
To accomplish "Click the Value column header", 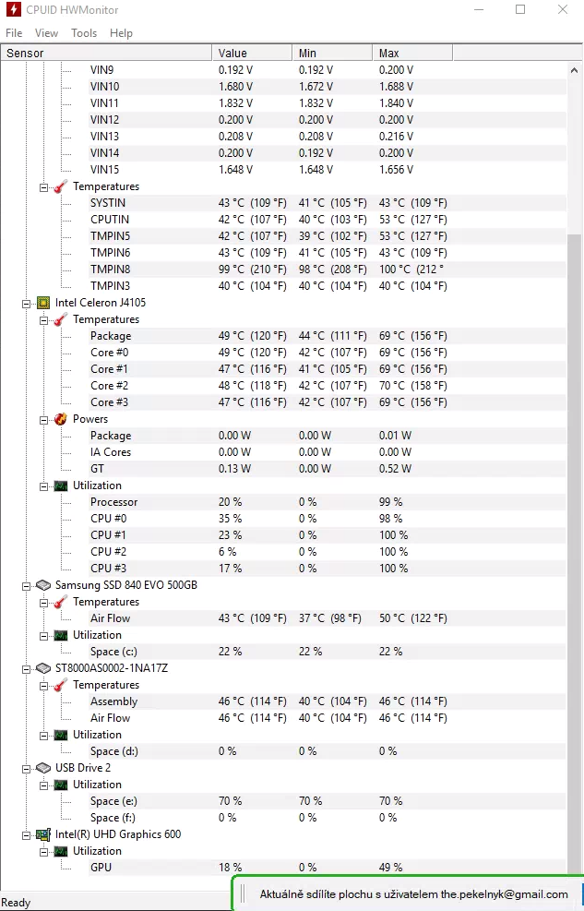I will tap(252, 53).
